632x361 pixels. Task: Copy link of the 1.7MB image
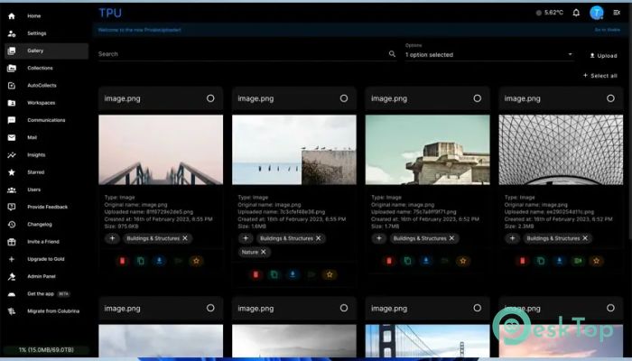(407, 261)
